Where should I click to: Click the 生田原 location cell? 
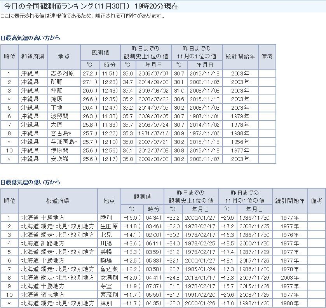tap(109, 226)
